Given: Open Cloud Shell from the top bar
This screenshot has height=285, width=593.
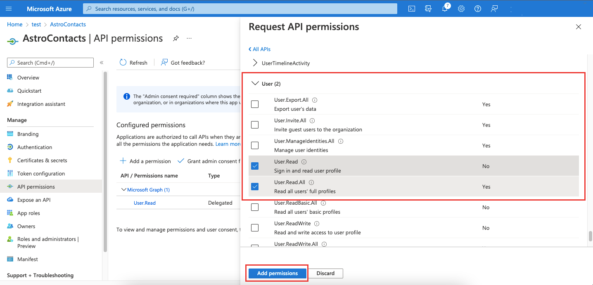Looking at the screenshot, I should [411, 9].
